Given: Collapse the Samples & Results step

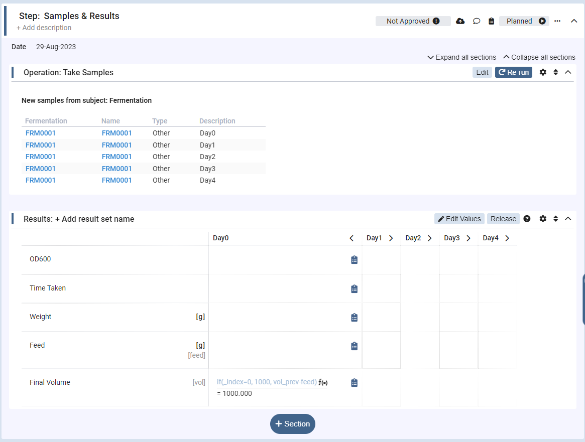Looking at the screenshot, I should tap(574, 21).
